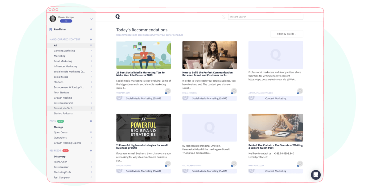Expand the chevron beside Daniel Kempe

[91, 18]
